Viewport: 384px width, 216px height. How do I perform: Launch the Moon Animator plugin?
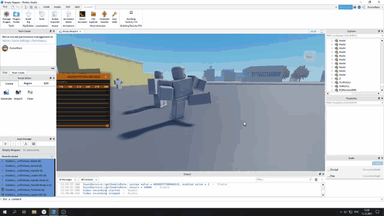82,17
